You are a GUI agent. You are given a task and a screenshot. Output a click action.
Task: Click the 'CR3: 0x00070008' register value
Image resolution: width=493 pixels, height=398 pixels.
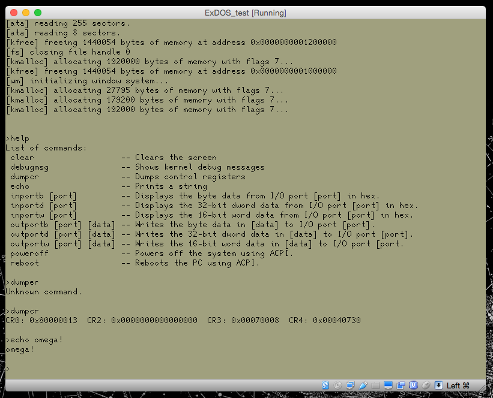tap(243, 321)
